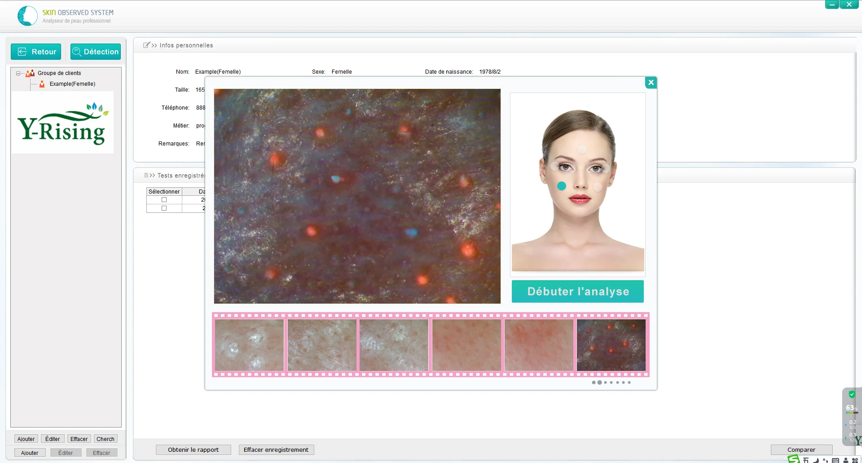
Task: Open the dark UV skin thumbnail
Action: pos(611,345)
